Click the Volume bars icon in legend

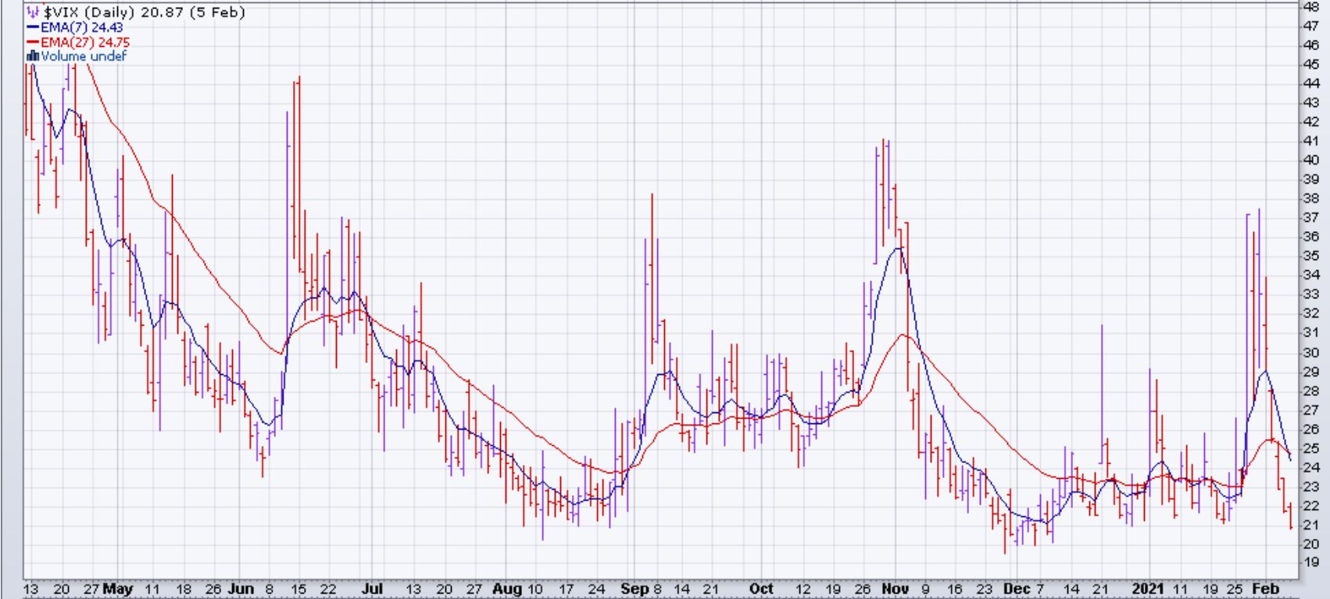33,56
